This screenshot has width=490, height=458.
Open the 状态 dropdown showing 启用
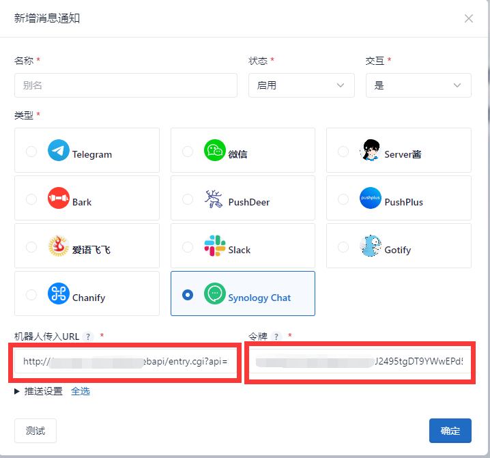click(x=301, y=85)
